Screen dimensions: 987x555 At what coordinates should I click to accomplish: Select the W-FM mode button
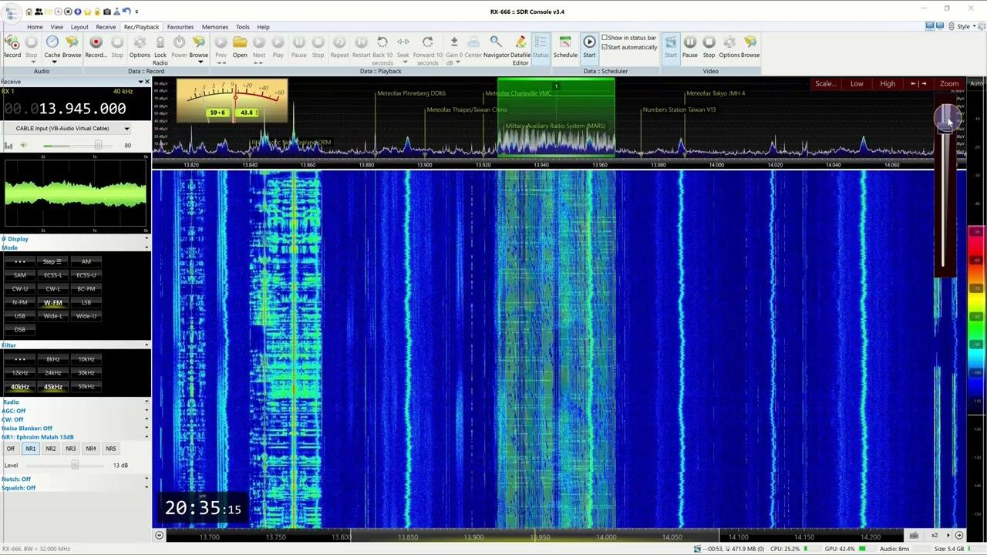point(53,302)
